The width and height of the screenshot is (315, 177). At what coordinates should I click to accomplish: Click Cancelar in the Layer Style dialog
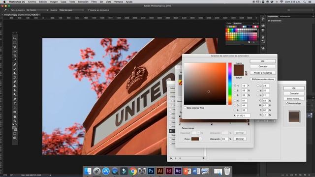pos(294,93)
